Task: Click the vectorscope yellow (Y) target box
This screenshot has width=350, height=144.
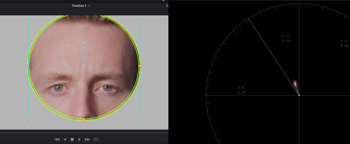Action: pos(241,90)
